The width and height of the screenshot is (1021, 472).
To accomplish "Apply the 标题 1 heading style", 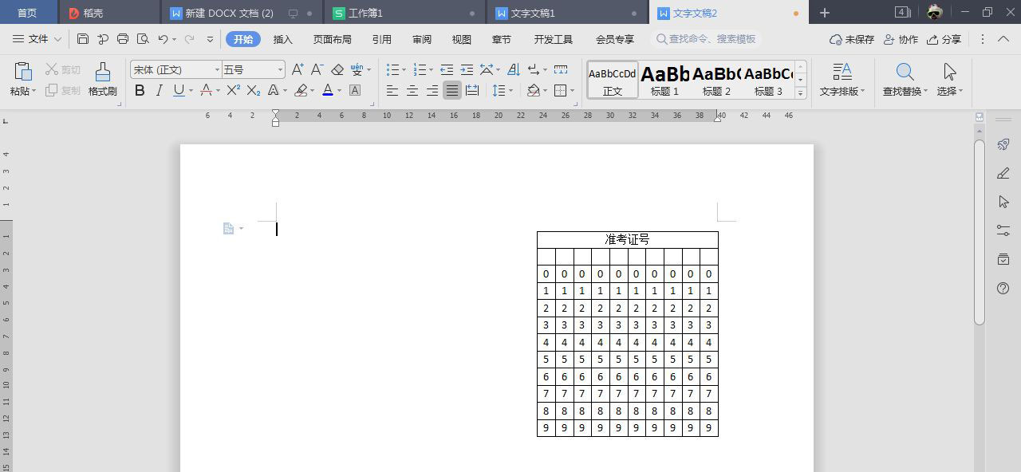I will click(664, 80).
